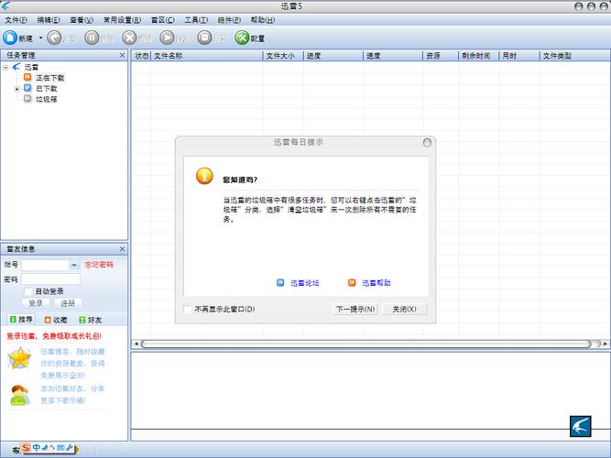Open the 查看(V) menu
The width and height of the screenshot is (611, 458).
[82, 20]
